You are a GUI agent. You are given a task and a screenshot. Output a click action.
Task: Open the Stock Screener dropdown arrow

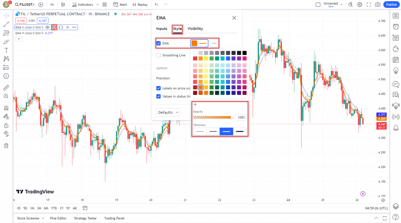[x=43, y=218]
